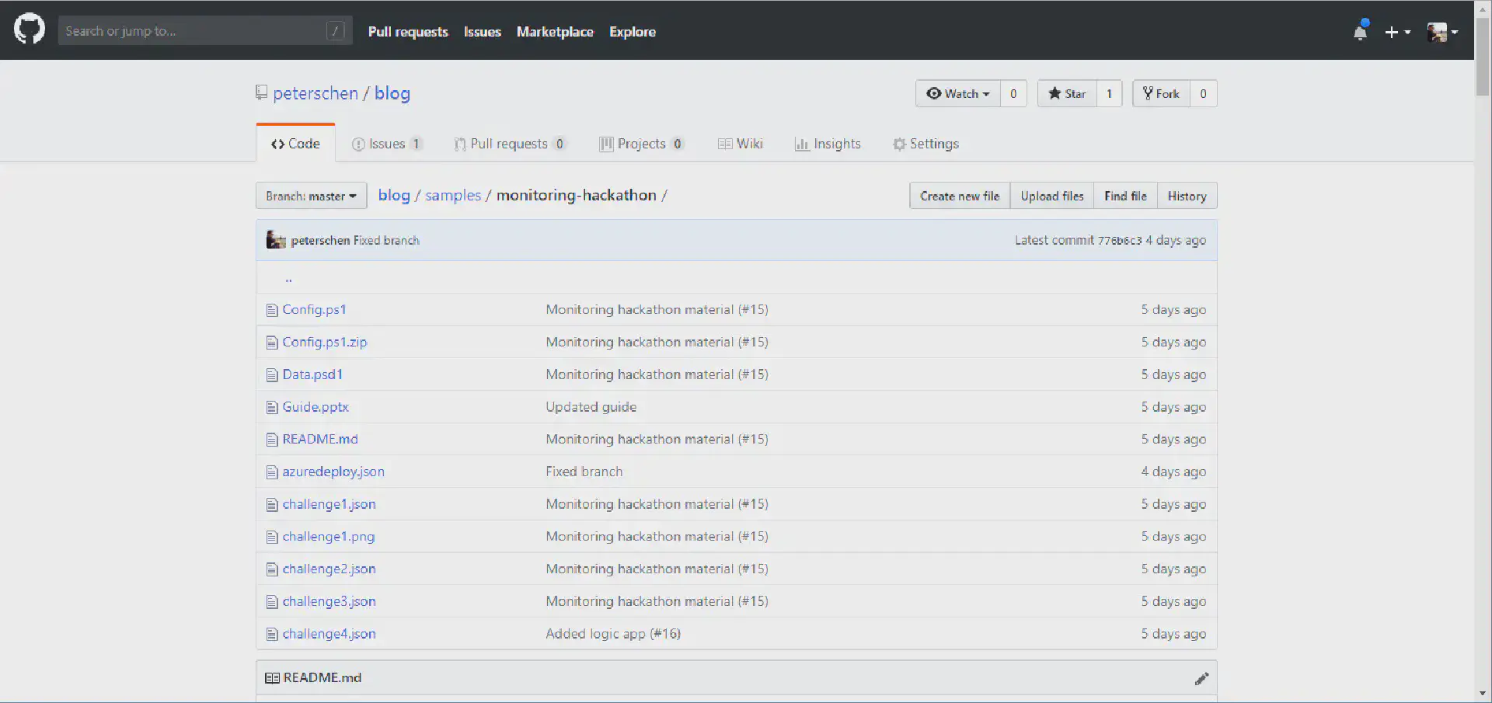Viewport: 1492px width, 703px height.
Task: Click the file icon for Data.psd1
Action: point(272,375)
